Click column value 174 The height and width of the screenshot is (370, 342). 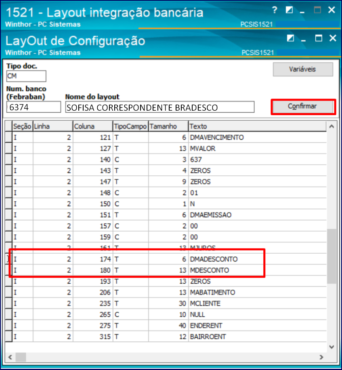[x=93, y=259]
